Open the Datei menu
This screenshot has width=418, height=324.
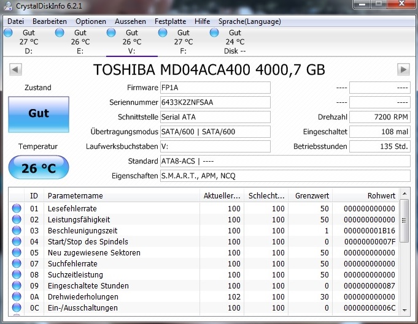15,21
